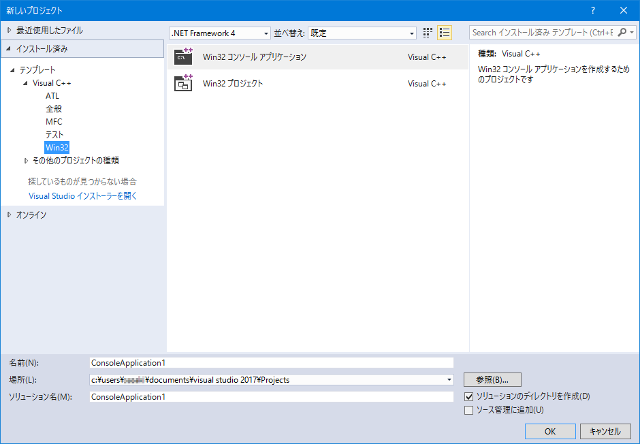Uncheck ソリューションのディレクトリを作成 checkbox

click(469, 396)
